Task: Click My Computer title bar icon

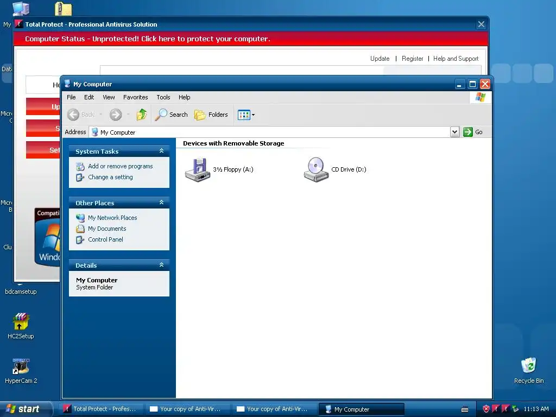Action: tap(67, 84)
